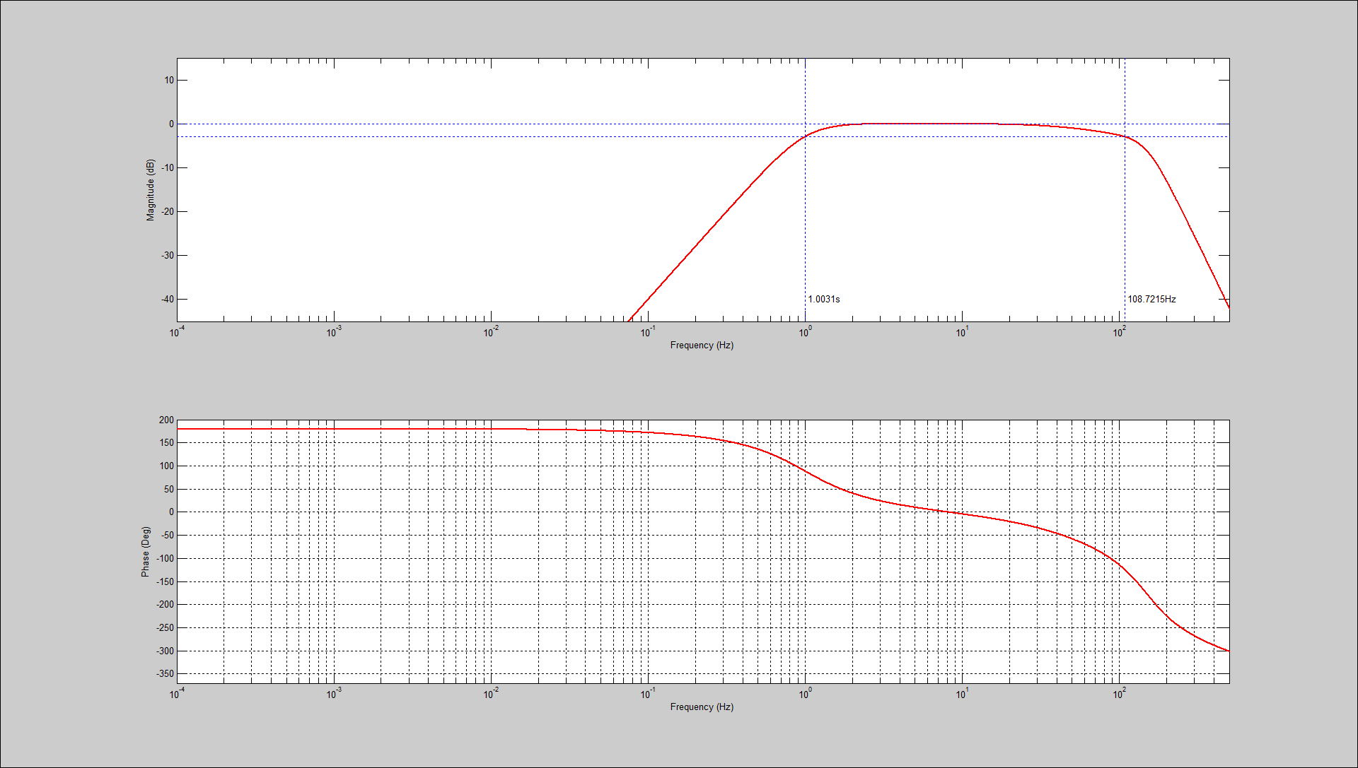This screenshot has height=768, width=1358.
Task: Click the 10^0 frequency tick of phase plot
Action: coord(805,694)
